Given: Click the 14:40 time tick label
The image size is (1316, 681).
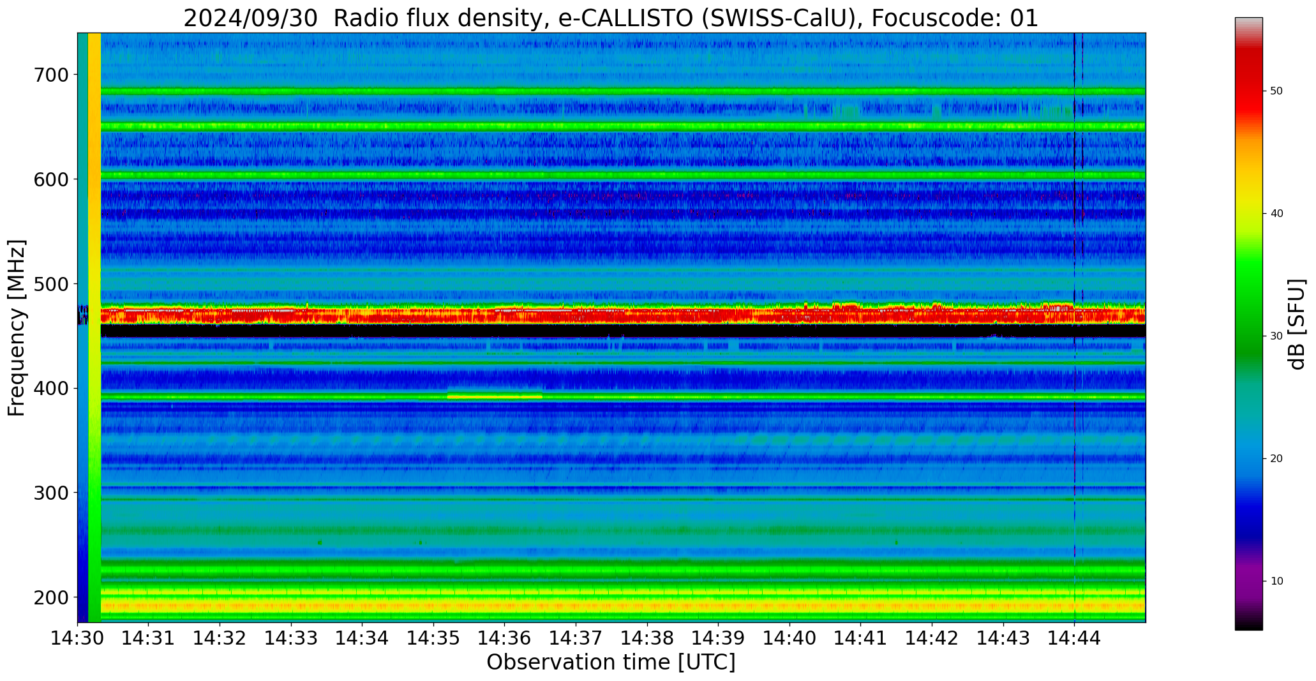Looking at the screenshot, I should click(790, 638).
